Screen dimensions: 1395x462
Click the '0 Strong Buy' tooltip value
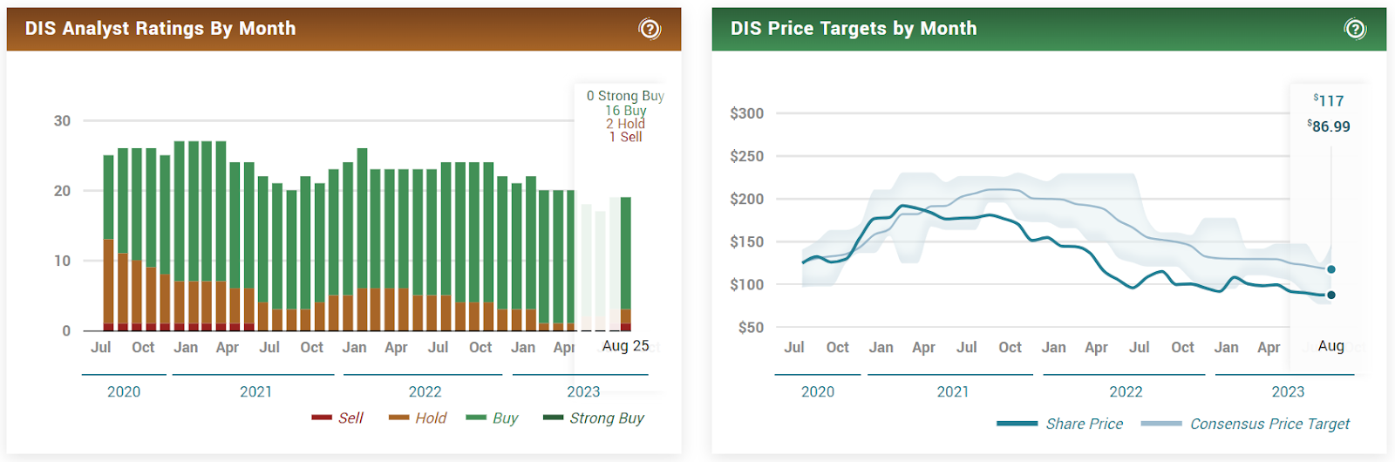[625, 96]
